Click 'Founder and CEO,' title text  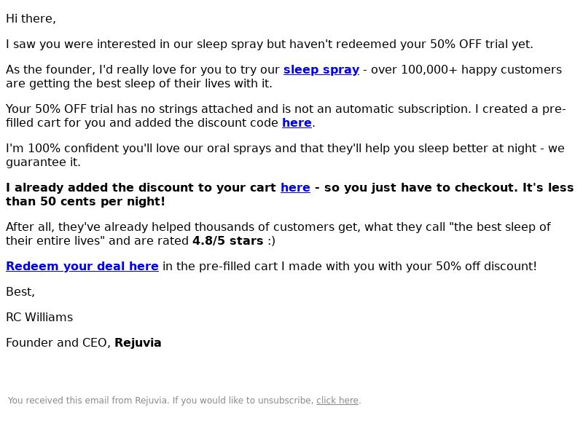tap(58, 342)
